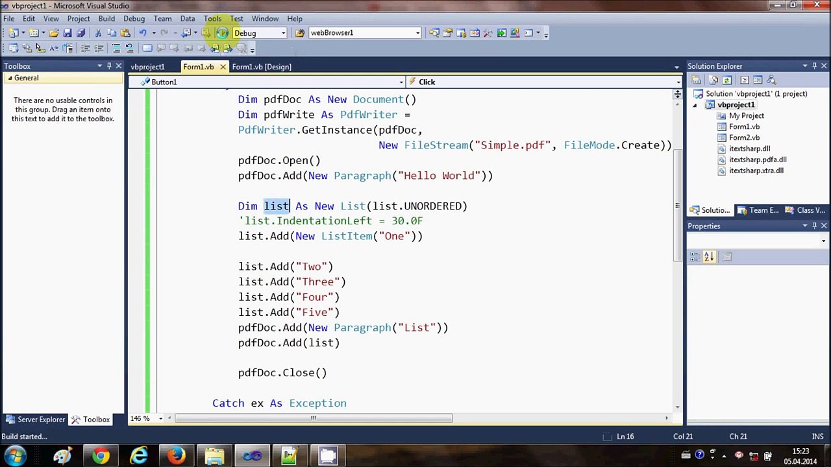The image size is (831, 467).
Task: Select Form2.vb in Solution Explorer
Action: [744, 138]
